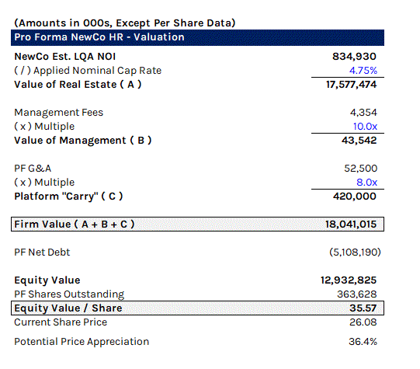
Task: Click the Equity Value 12,932,825 cell
Action: coord(349,280)
